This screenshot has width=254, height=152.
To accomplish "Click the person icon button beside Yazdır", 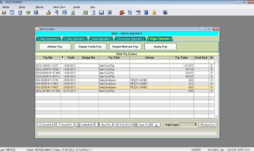I will (x=156, y=125).
